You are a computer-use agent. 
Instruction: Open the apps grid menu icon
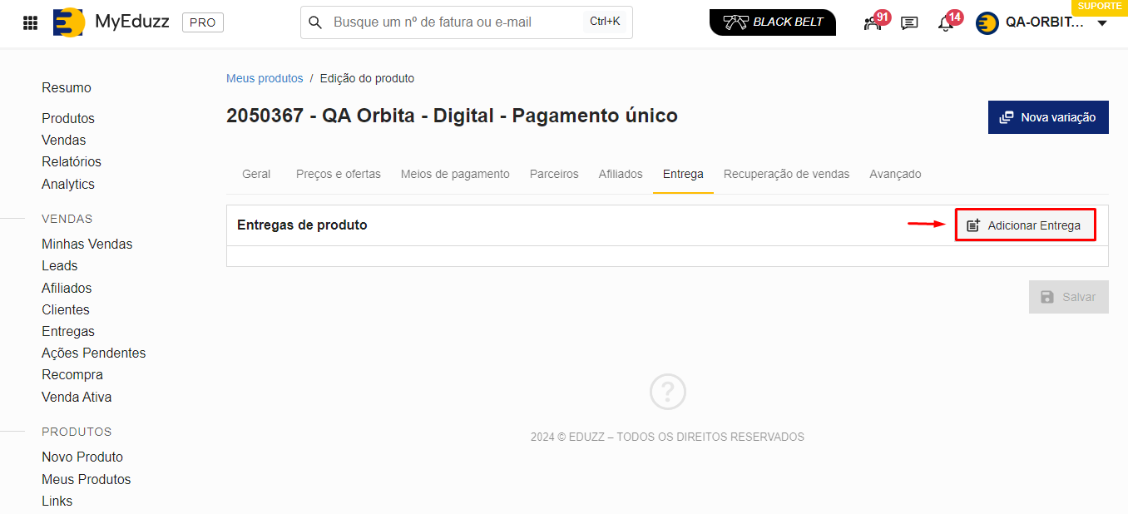tap(30, 22)
